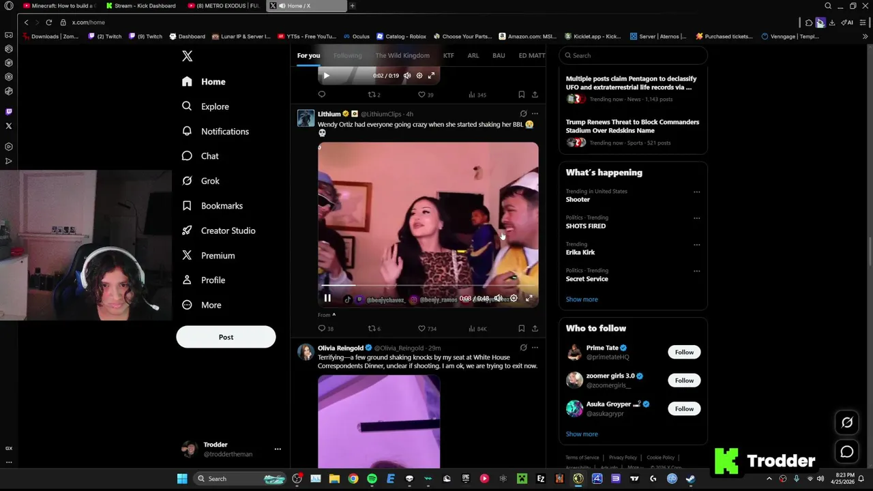
Task: Repost the Lithium post
Action: (x=374, y=329)
